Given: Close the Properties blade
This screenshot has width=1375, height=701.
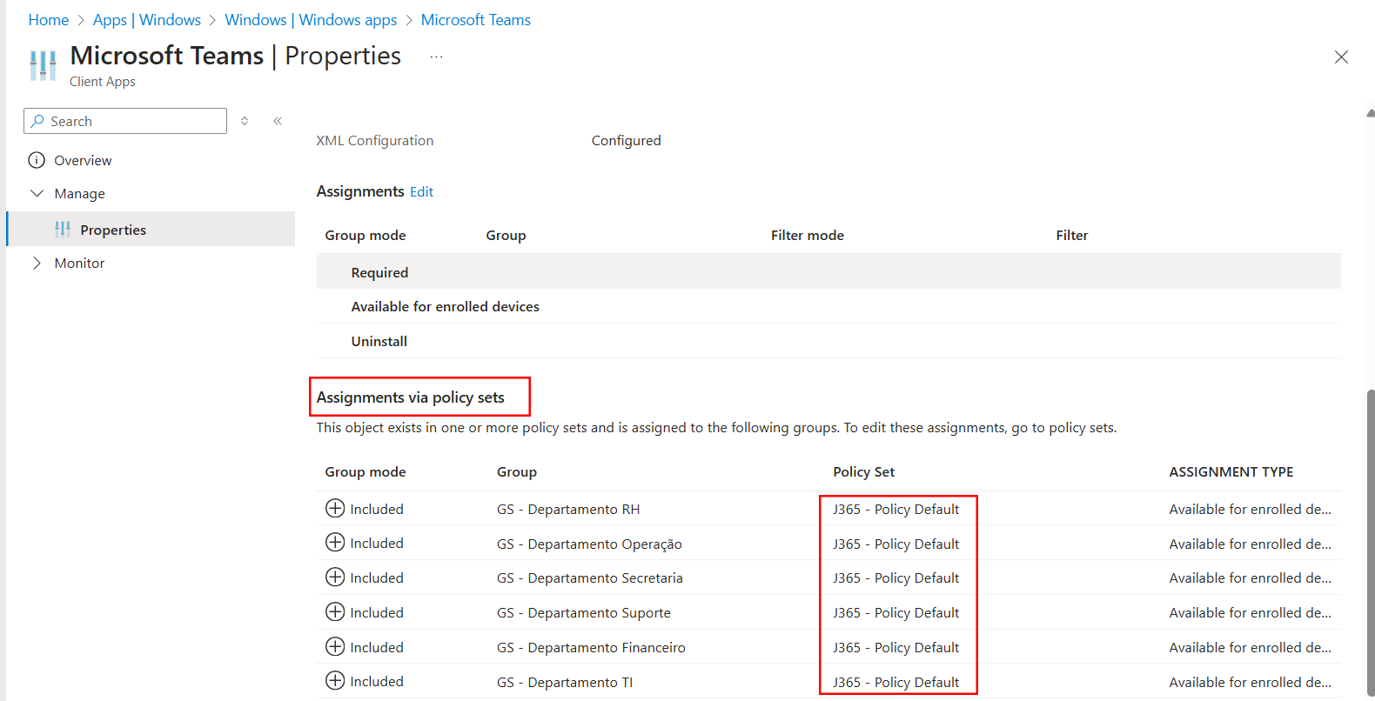Looking at the screenshot, I should (1341, 57).
